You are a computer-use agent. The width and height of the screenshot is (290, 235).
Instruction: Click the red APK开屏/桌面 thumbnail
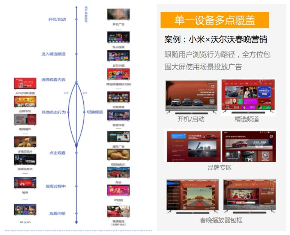[x=25, y=83]
